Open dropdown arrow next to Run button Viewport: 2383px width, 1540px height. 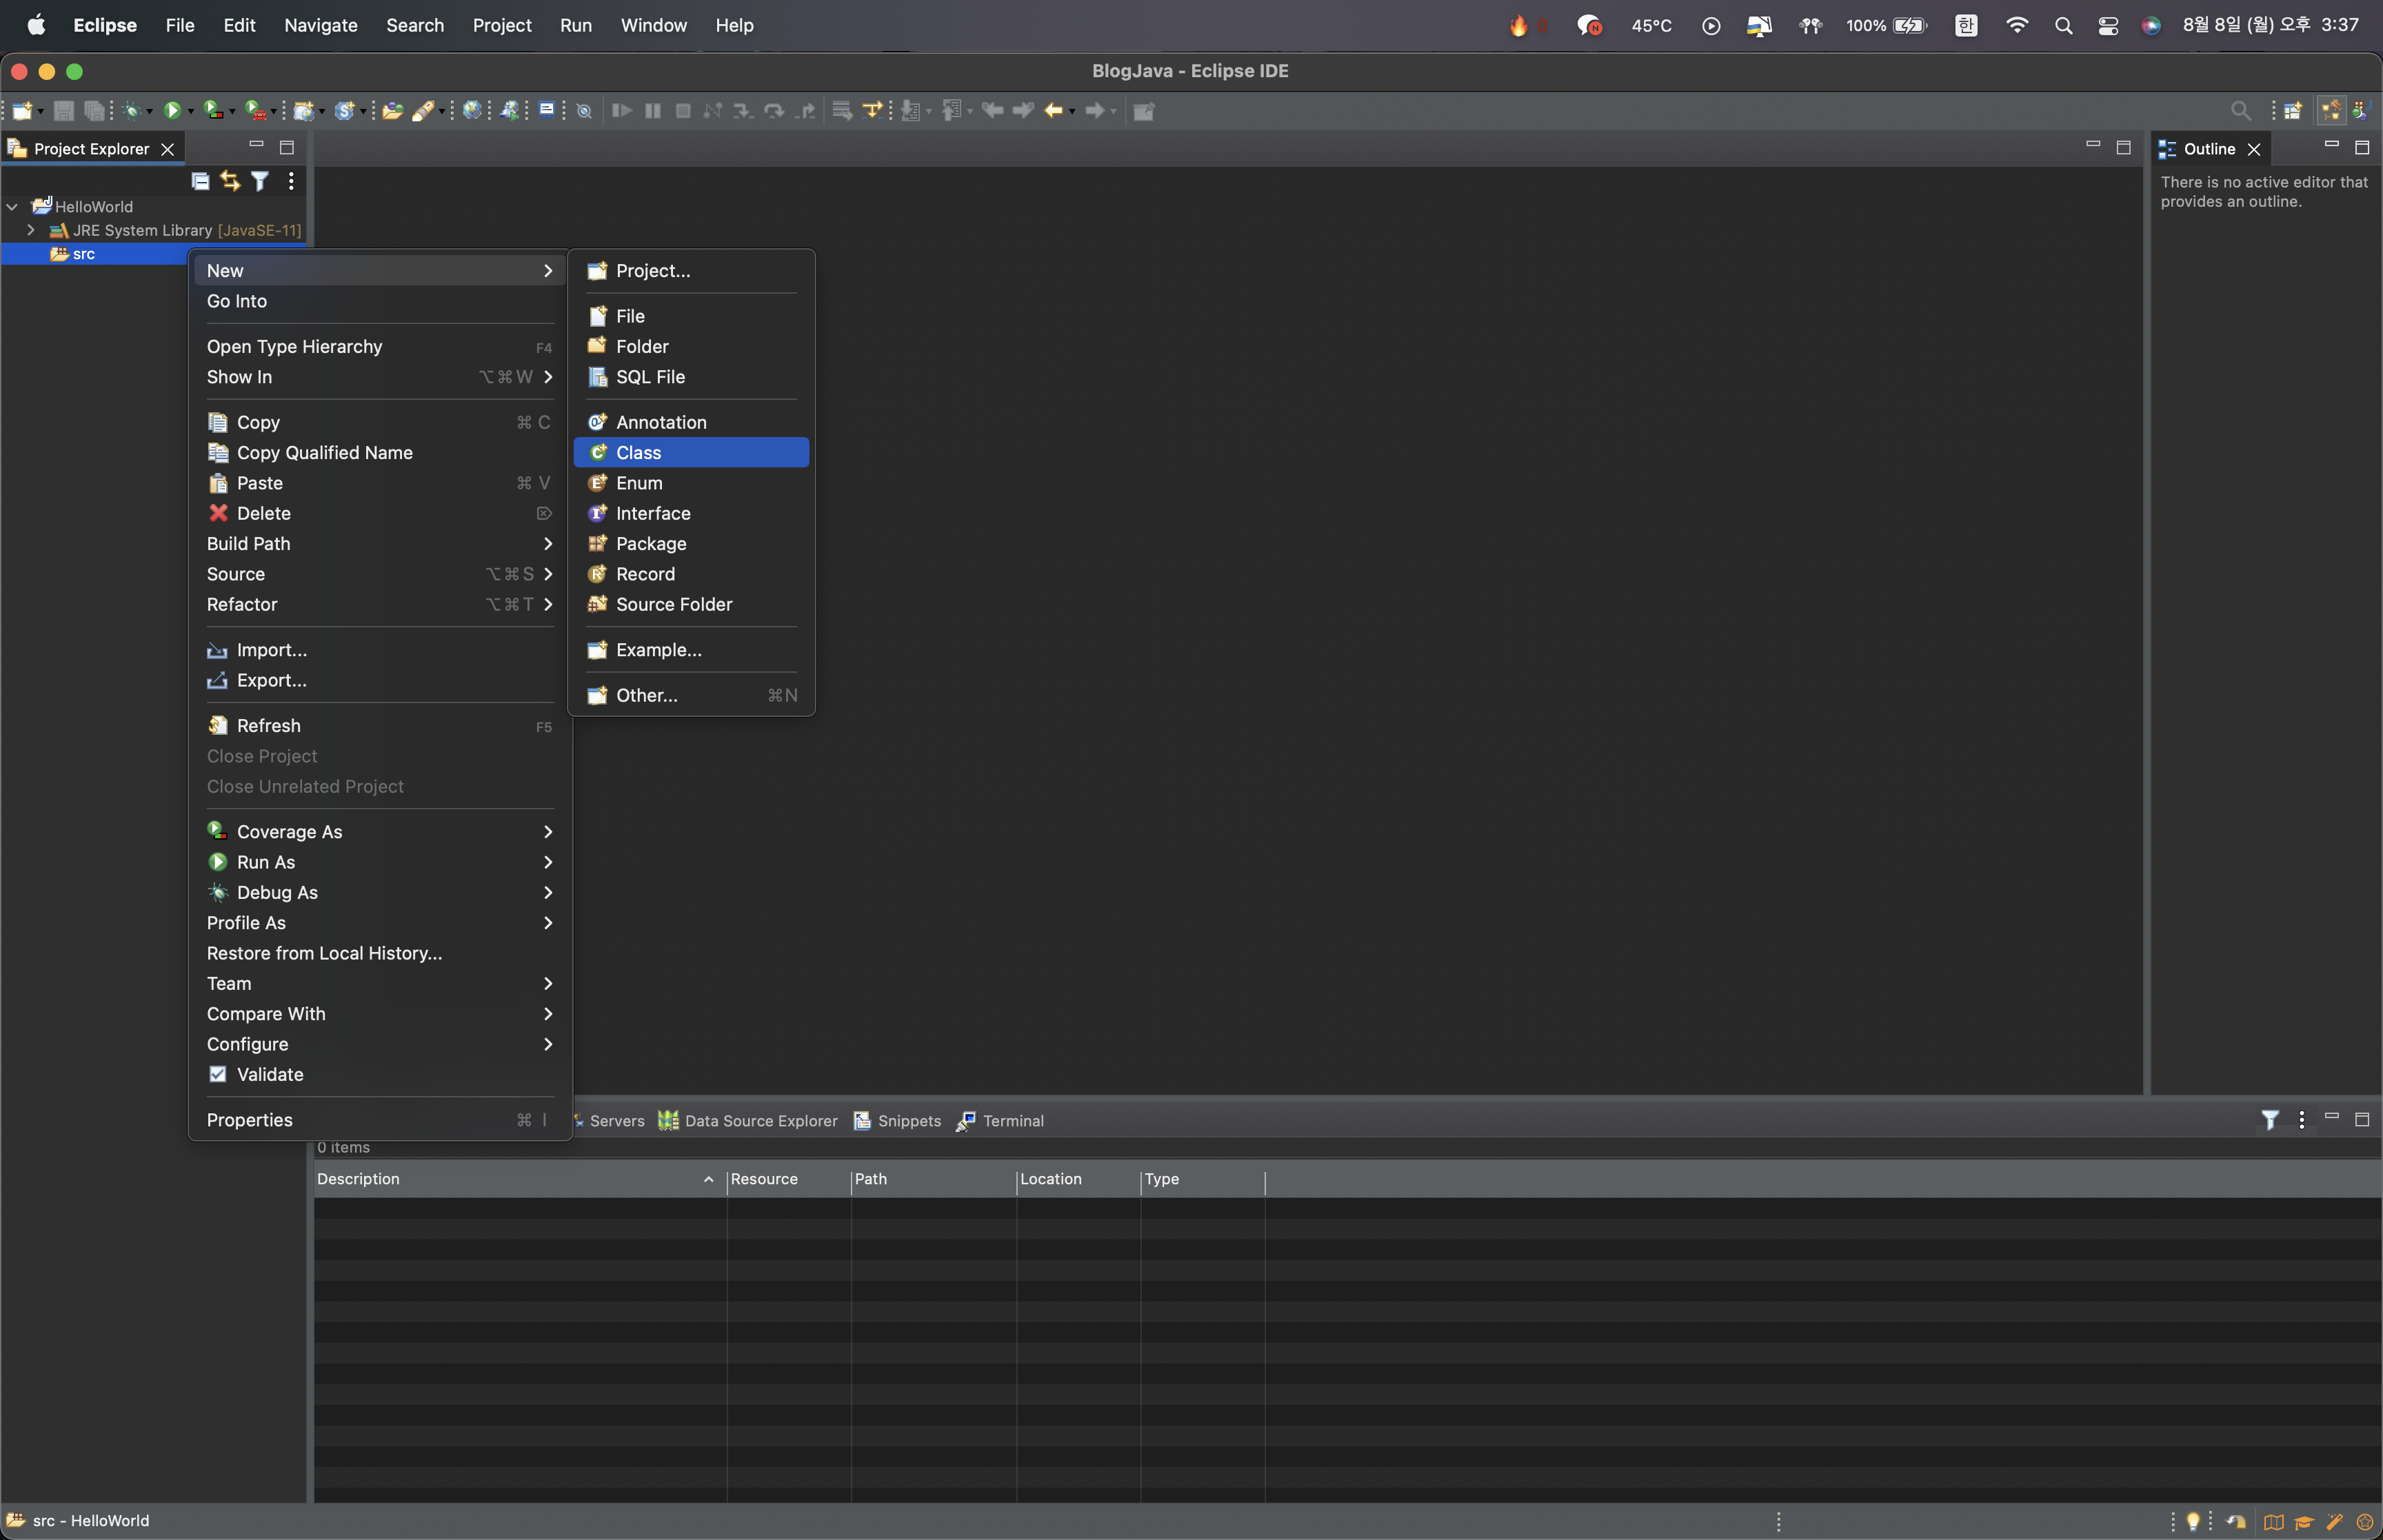pyautogui.click(x=191, y=112)
